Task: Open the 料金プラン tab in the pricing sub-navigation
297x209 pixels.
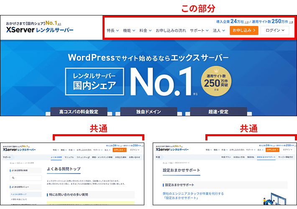Action: pos(226,157)
